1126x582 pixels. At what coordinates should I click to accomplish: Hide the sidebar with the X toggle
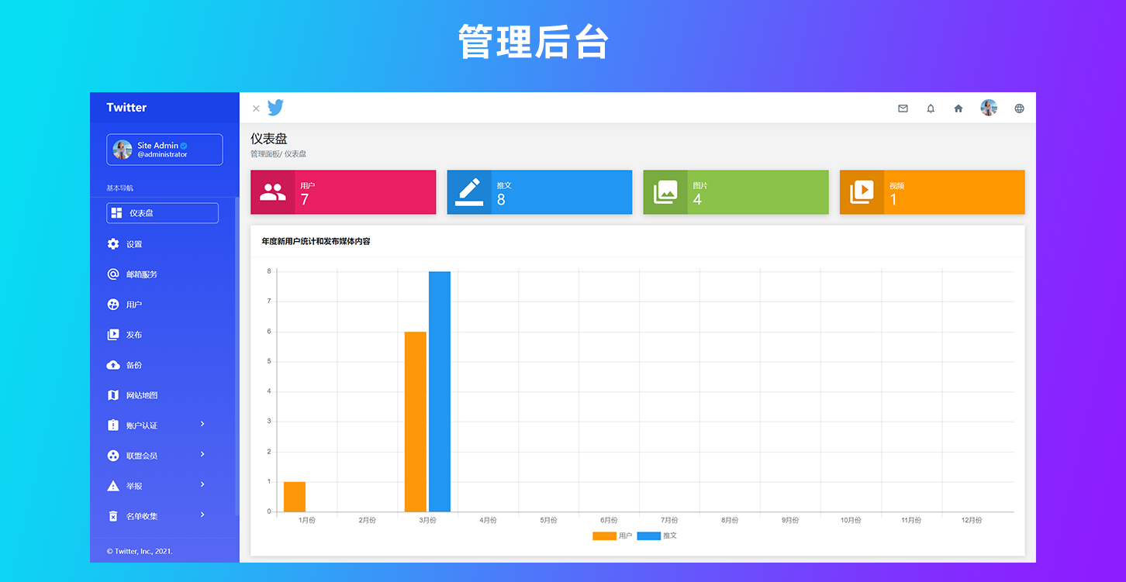pyautogui.click(x=256, y=108)
